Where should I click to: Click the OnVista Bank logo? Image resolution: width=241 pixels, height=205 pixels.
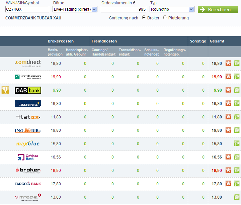coord(28,157)
